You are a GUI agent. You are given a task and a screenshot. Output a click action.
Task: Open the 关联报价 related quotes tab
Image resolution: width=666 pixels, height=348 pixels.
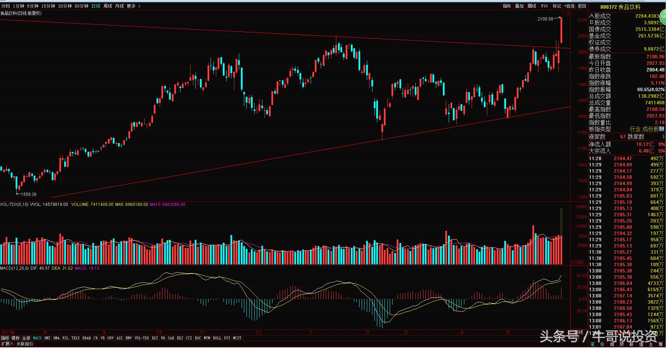pos(25,344)
